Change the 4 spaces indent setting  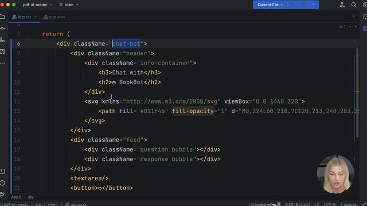pyautogui.click(x=348, y=204)
